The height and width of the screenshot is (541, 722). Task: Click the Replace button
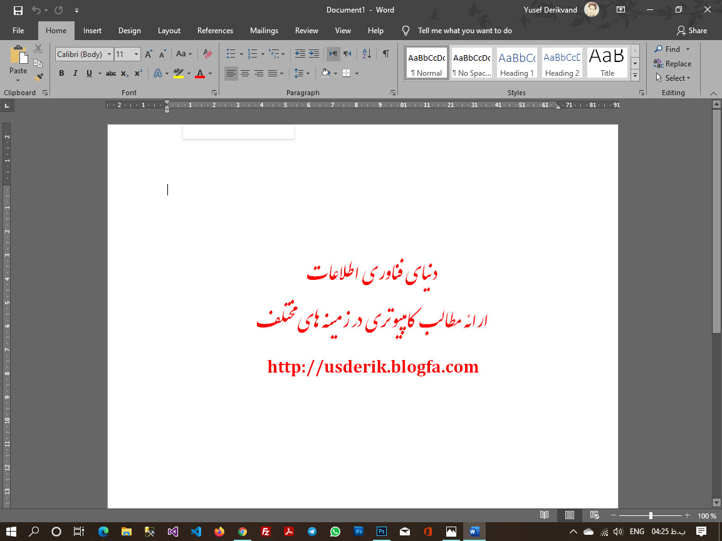(672, 64)
